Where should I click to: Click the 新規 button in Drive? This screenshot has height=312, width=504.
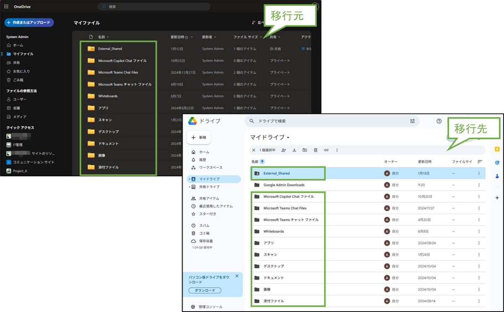click(199, 137)
